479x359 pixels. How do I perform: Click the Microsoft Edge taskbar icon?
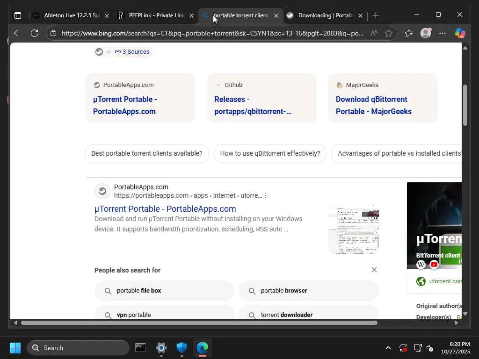tap(203, 348)
